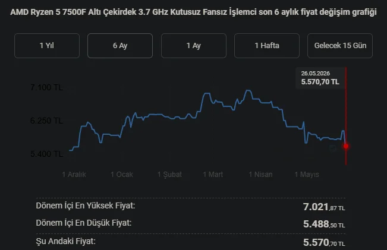Select the 1 Yıl time range

(47, 46)
